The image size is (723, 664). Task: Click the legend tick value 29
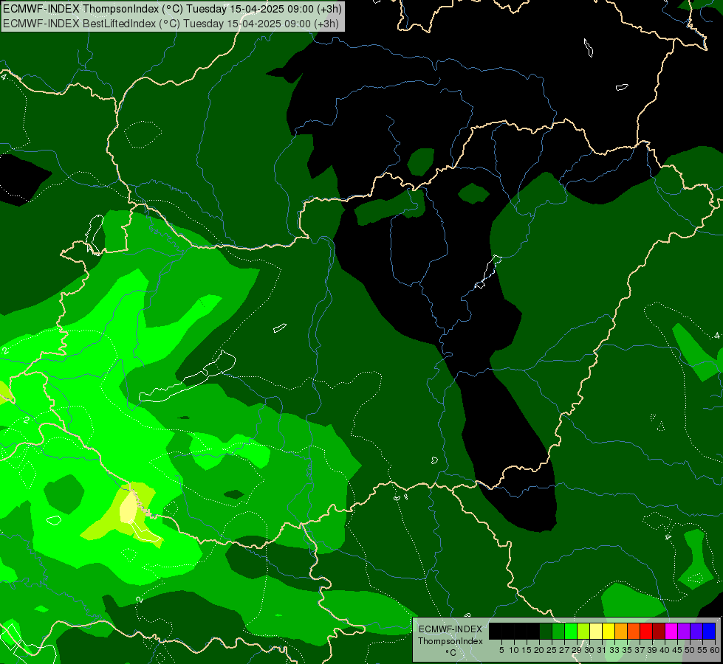point(577,650)
